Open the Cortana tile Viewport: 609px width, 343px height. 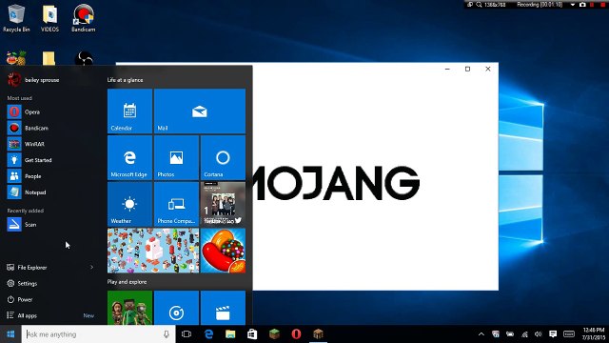click(x=223, y=157)
